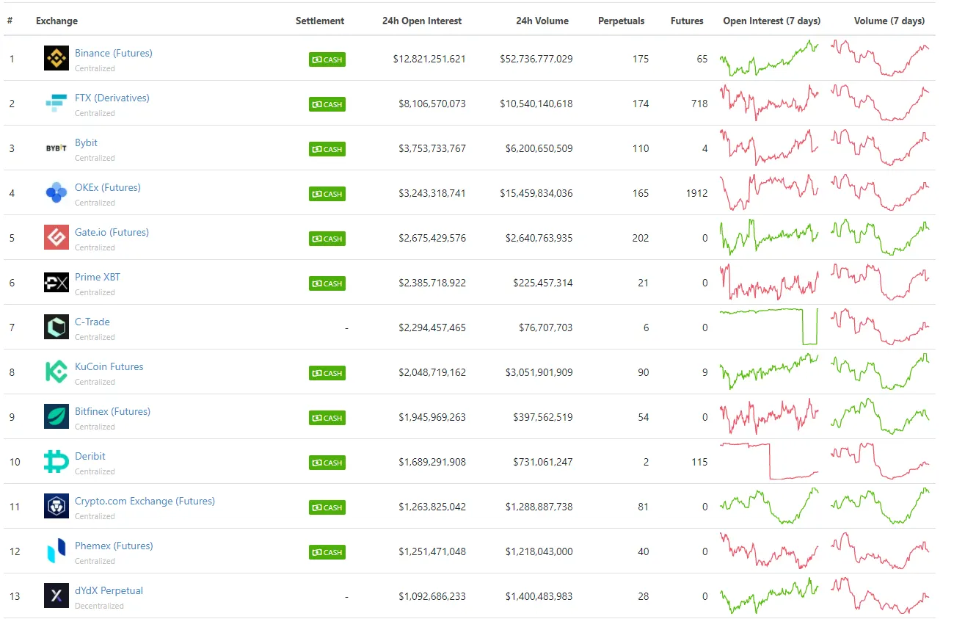
Task: Click the C-Trade logo icon
Action: pos(57,327)
